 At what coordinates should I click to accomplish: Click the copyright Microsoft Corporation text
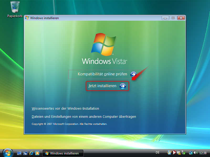[69, 124]
